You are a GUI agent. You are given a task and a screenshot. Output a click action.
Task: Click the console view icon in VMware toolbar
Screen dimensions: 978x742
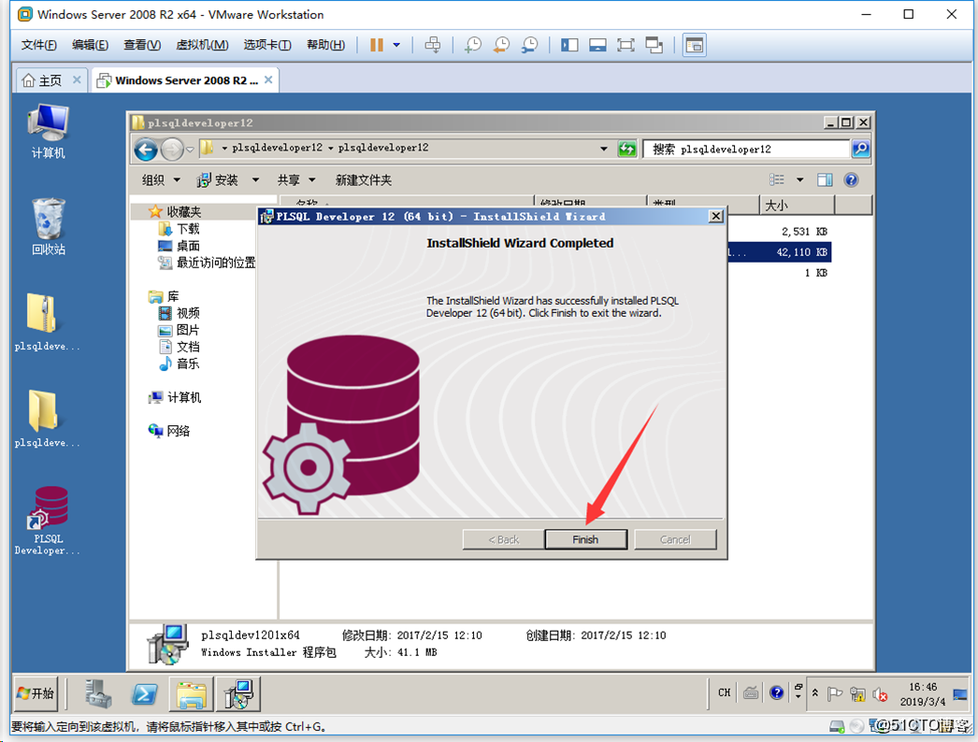click(694, 45)
